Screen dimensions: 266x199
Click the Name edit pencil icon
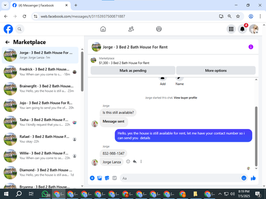point(179,79)
